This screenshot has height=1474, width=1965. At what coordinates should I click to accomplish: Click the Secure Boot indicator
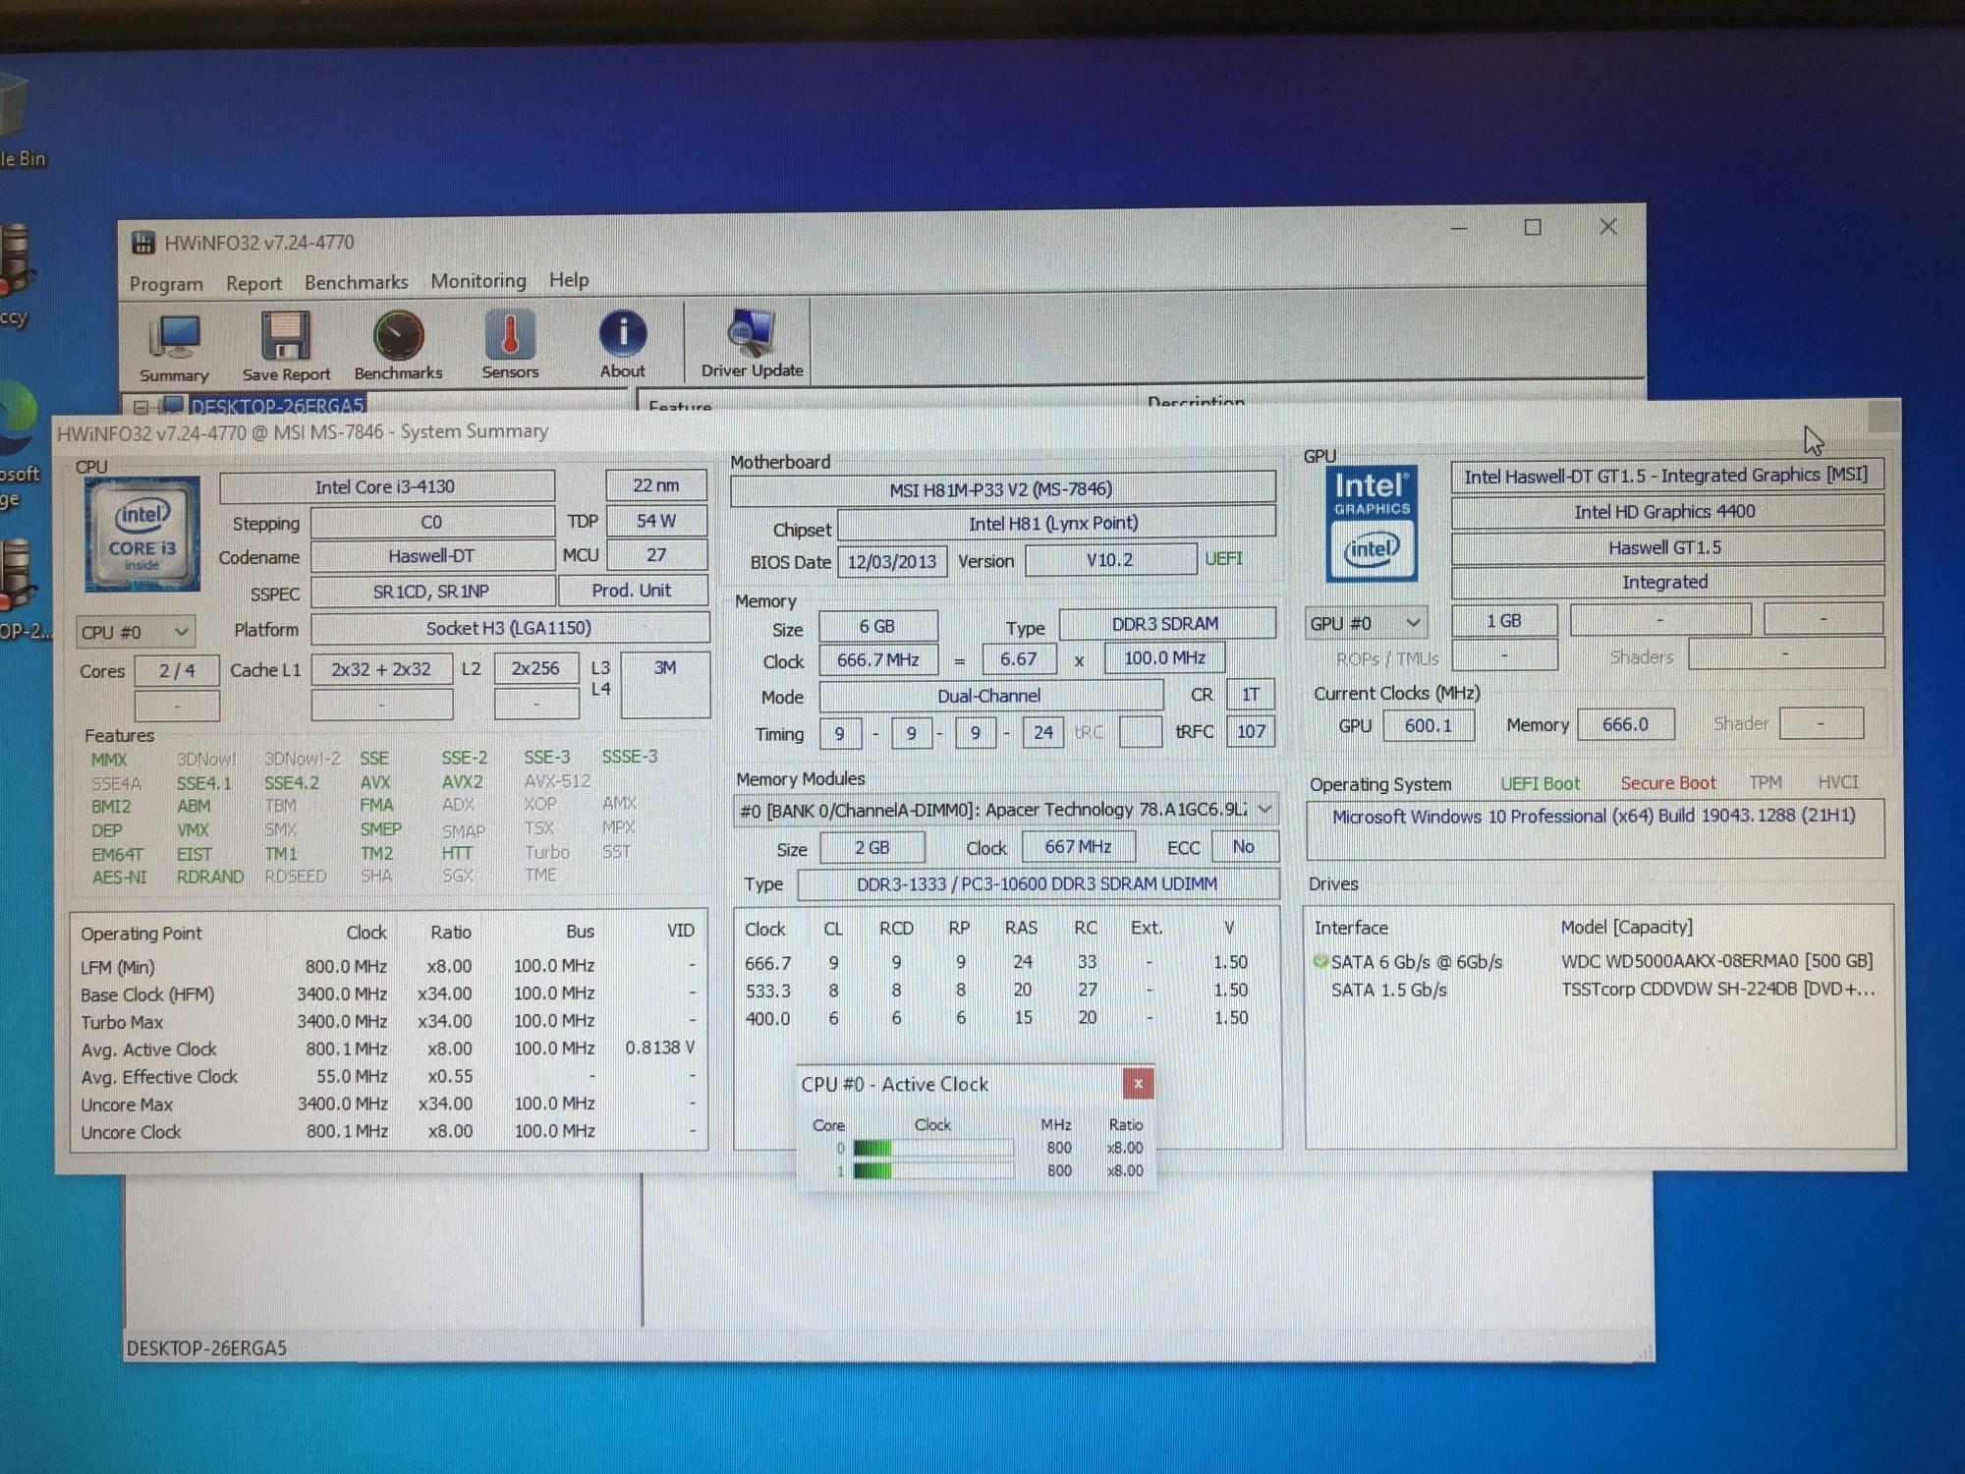pos(1667,783)
